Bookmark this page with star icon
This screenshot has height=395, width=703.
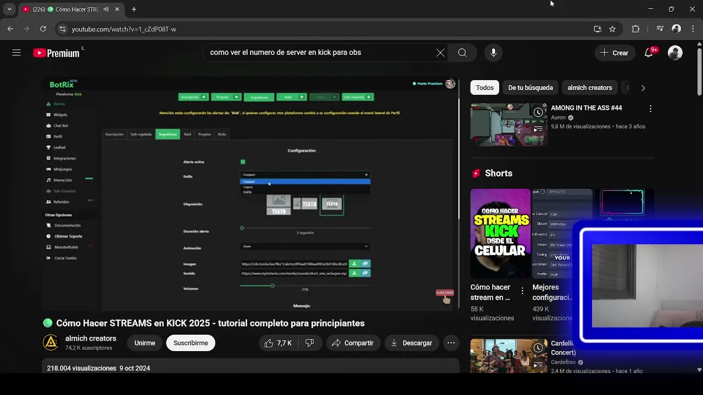point(612,29)
